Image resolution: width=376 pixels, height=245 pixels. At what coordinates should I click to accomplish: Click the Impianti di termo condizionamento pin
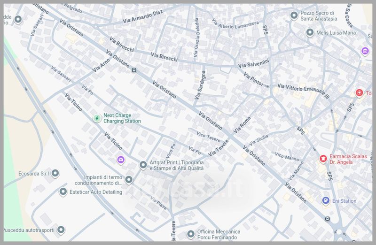pos(128,179)
